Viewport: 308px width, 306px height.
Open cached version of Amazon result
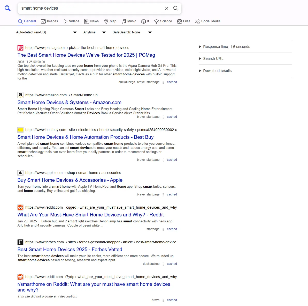pyautogui.click(x=172, y=117)
